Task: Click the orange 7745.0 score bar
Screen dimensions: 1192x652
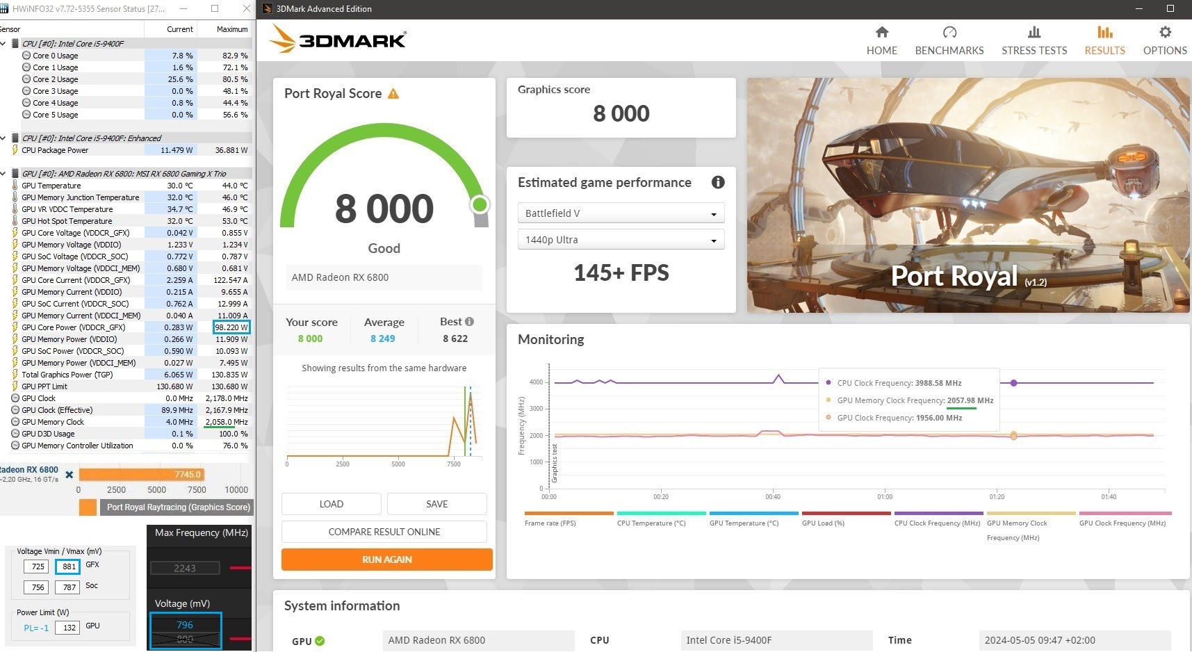Action: coord(141,475)
